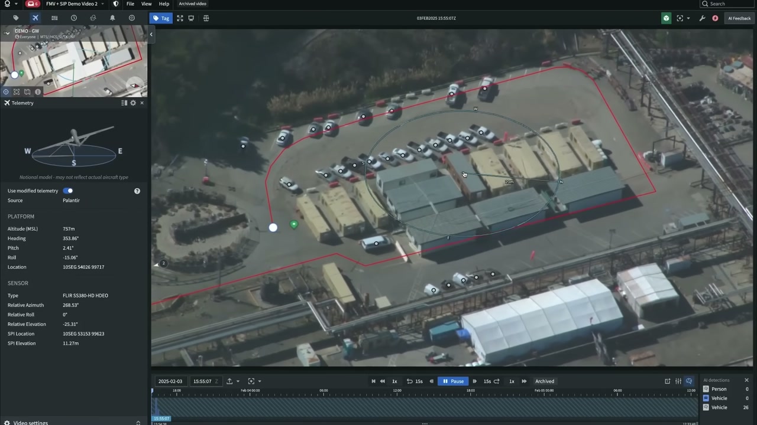Open the Telemetry panel settings gear

(x=132, y=103)
